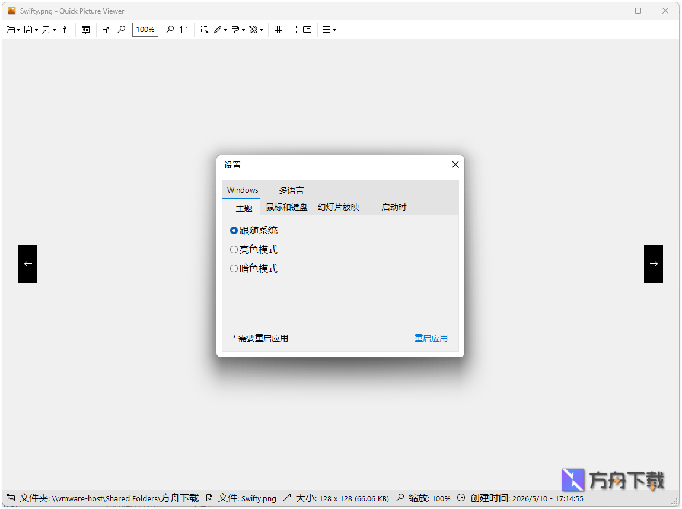Click the picture-in-picture window icon

coord(307,30)
